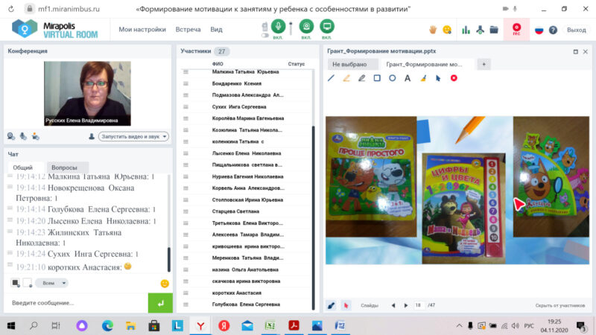The image size is (596, 335).
Task: Open the help question mark icon
Action: [x=553, y=30]
